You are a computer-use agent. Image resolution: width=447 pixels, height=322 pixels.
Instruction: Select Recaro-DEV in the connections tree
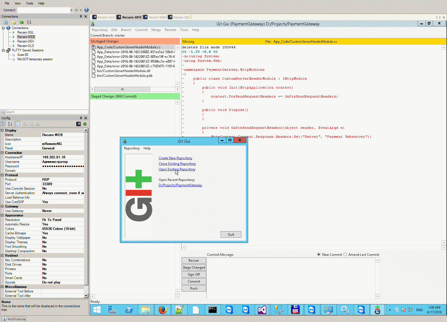point(26,41)
